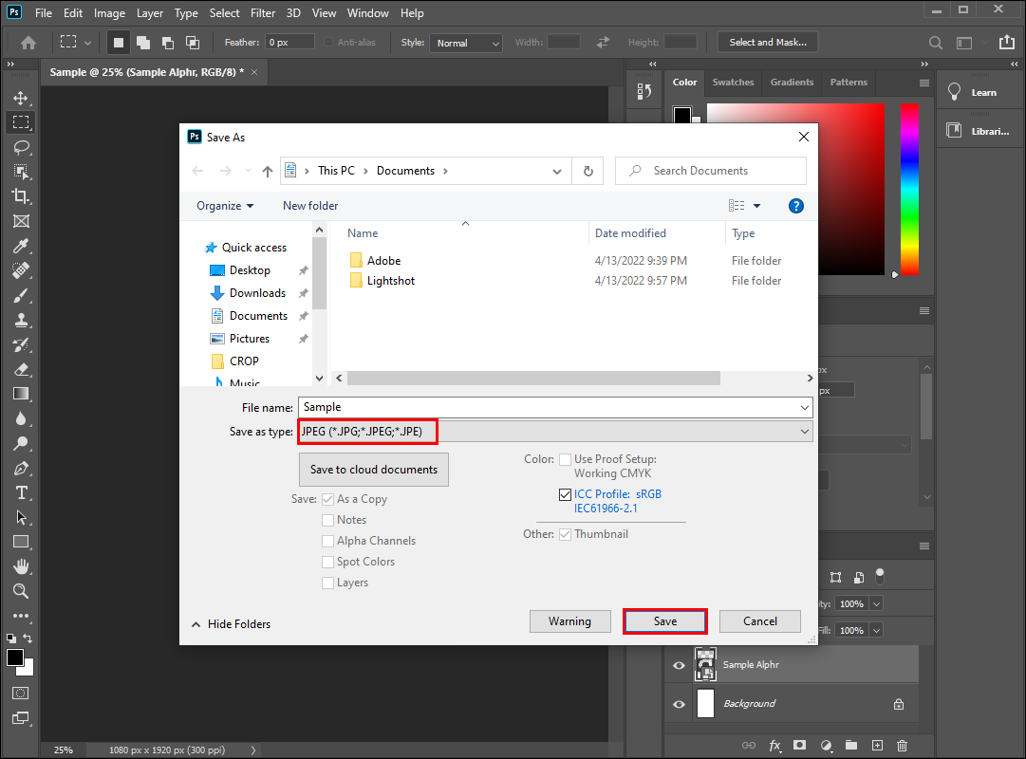Select the Brush tool

[x=20, y=295]
